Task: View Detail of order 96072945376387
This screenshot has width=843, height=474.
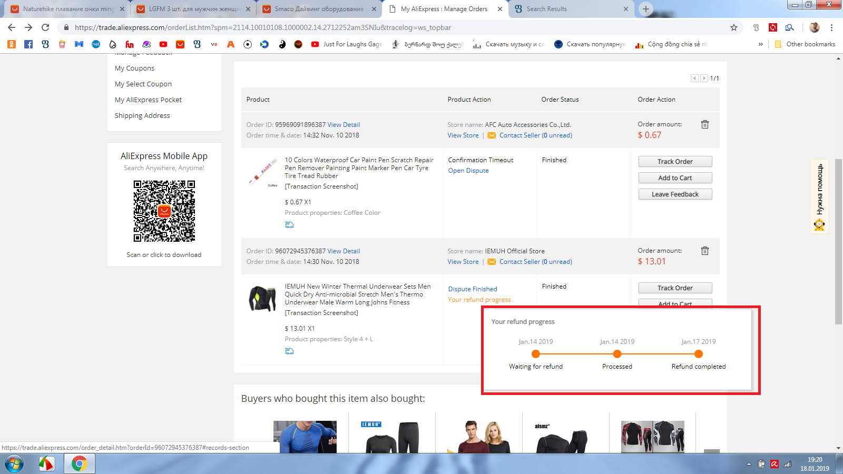Action: click(x=344, y=251)
